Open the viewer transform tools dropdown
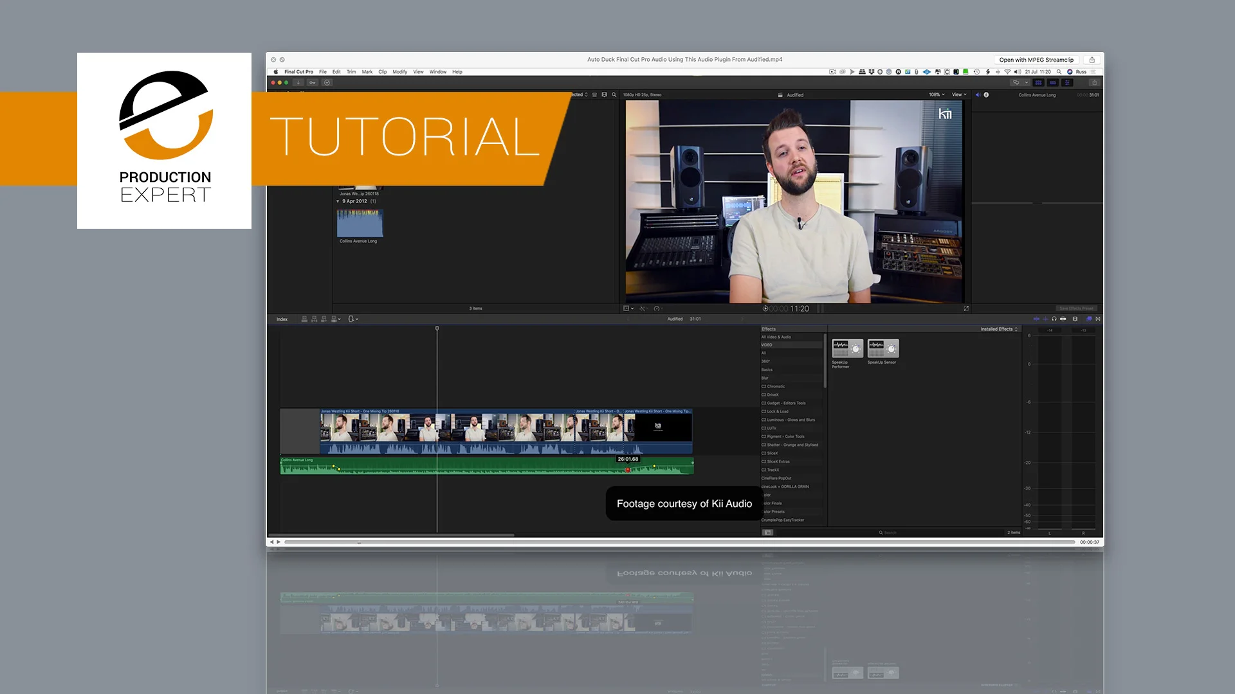This screenshot has height=694, width=1235. point(628,308)
